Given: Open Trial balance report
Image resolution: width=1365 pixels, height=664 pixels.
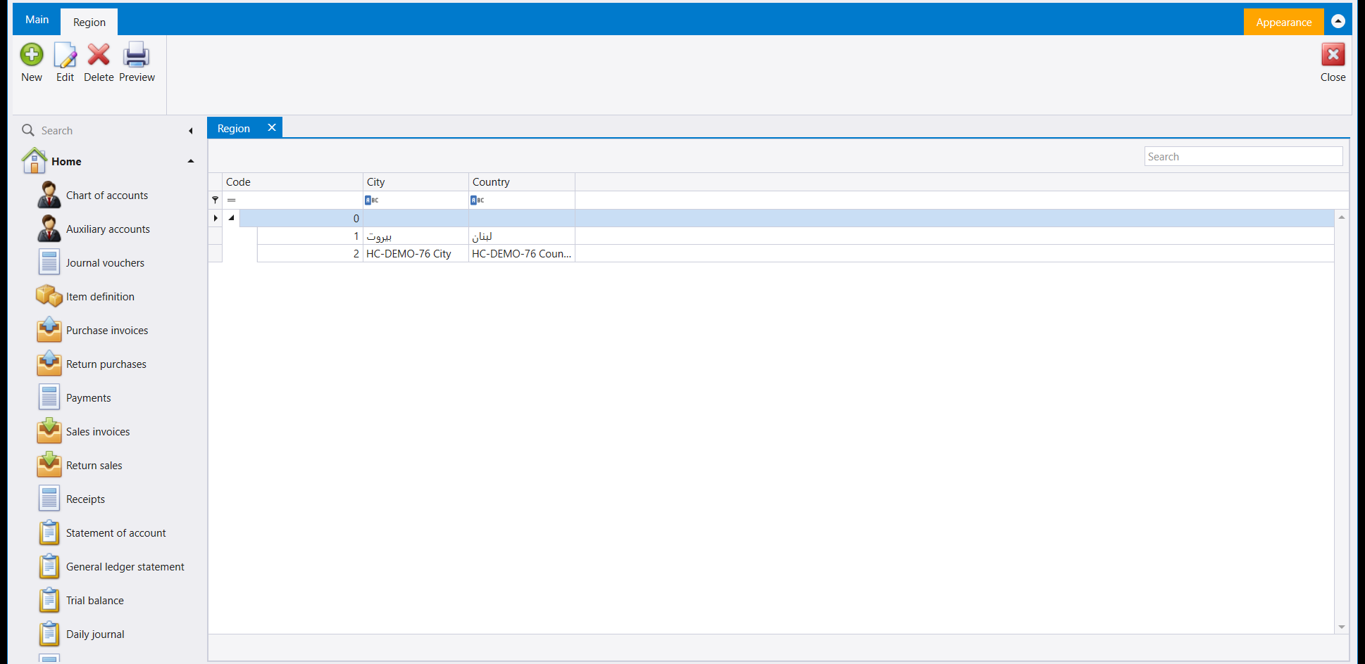Looking at the screenshot, I should (x=94, y=601).
